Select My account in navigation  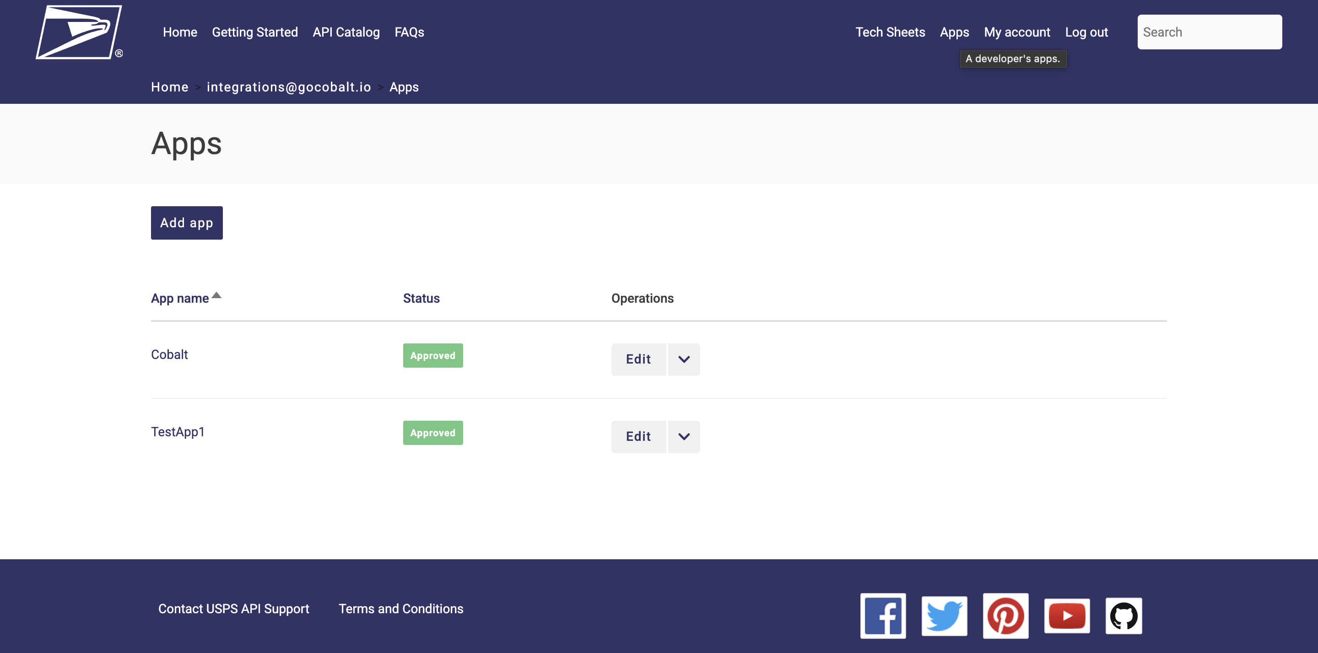click(1016, 32)
